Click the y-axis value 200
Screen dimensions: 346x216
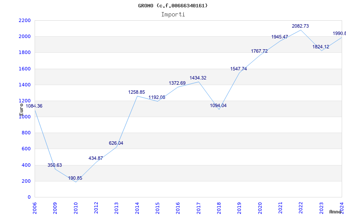[26, 181]
